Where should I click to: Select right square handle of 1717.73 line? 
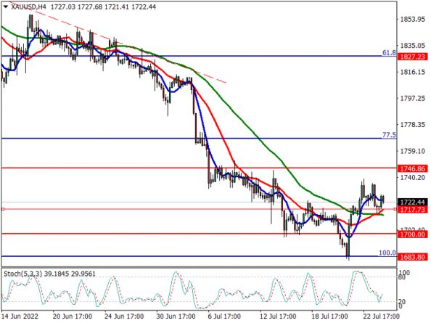tap(395, 210)
